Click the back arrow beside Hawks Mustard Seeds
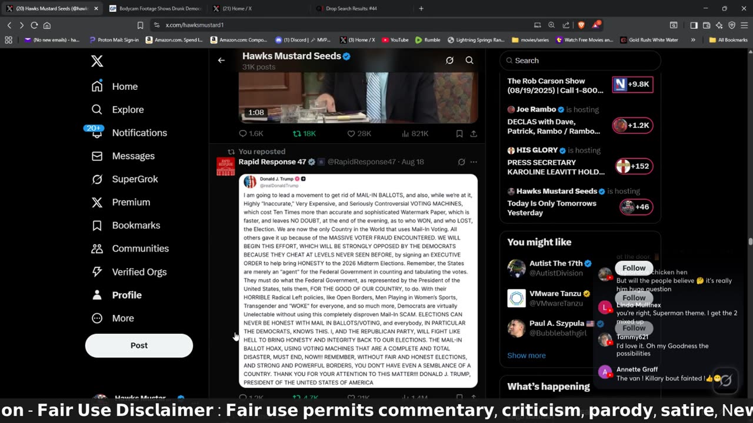 click(221, 60)
